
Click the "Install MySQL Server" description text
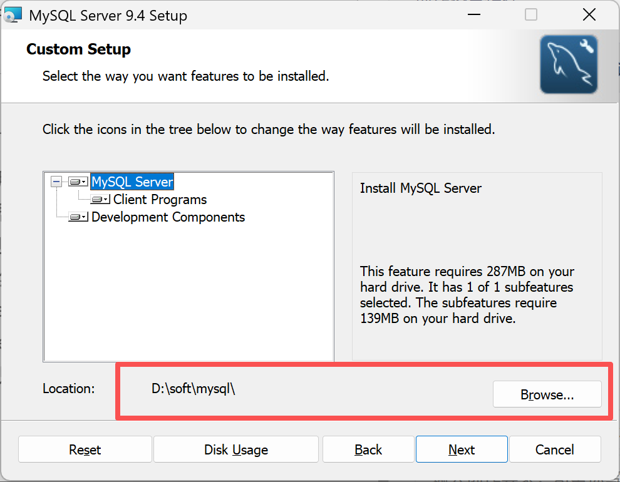click(421, 188)
